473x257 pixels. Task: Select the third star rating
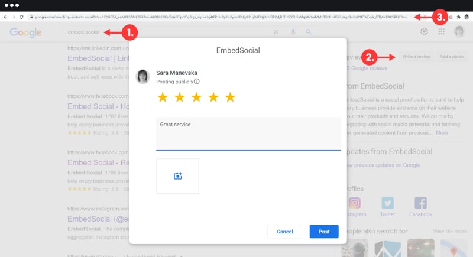(x=196, y=97)
